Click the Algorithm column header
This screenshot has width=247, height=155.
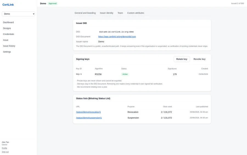tap(99, 69)
